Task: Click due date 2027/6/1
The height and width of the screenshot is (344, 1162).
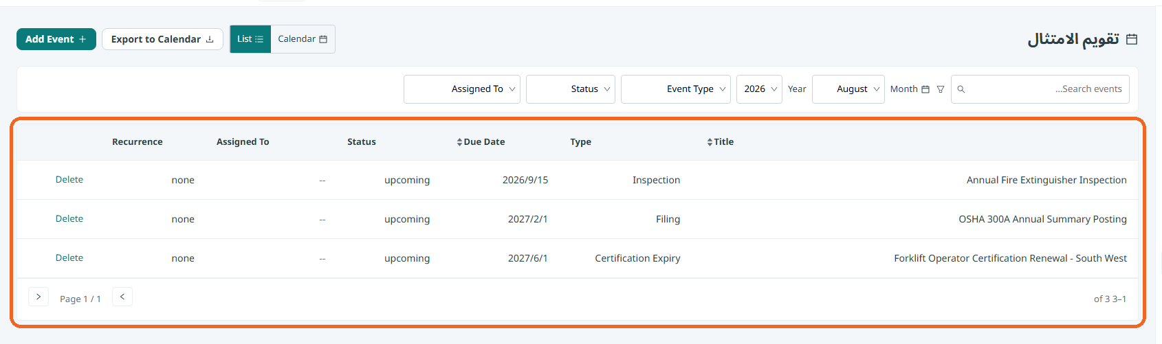Action: 528,258
